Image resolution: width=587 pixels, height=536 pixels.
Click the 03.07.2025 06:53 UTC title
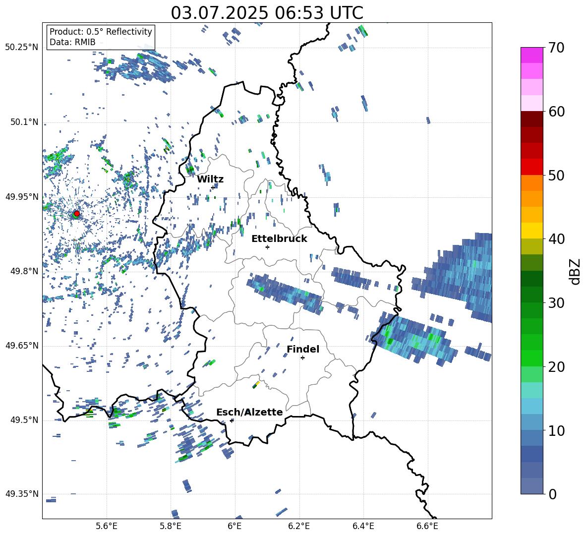(x=267, y=13)
